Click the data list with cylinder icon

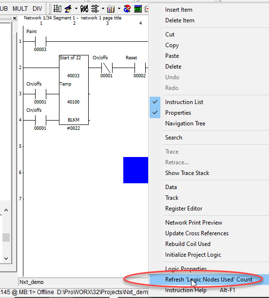click(x=58, y=9)
